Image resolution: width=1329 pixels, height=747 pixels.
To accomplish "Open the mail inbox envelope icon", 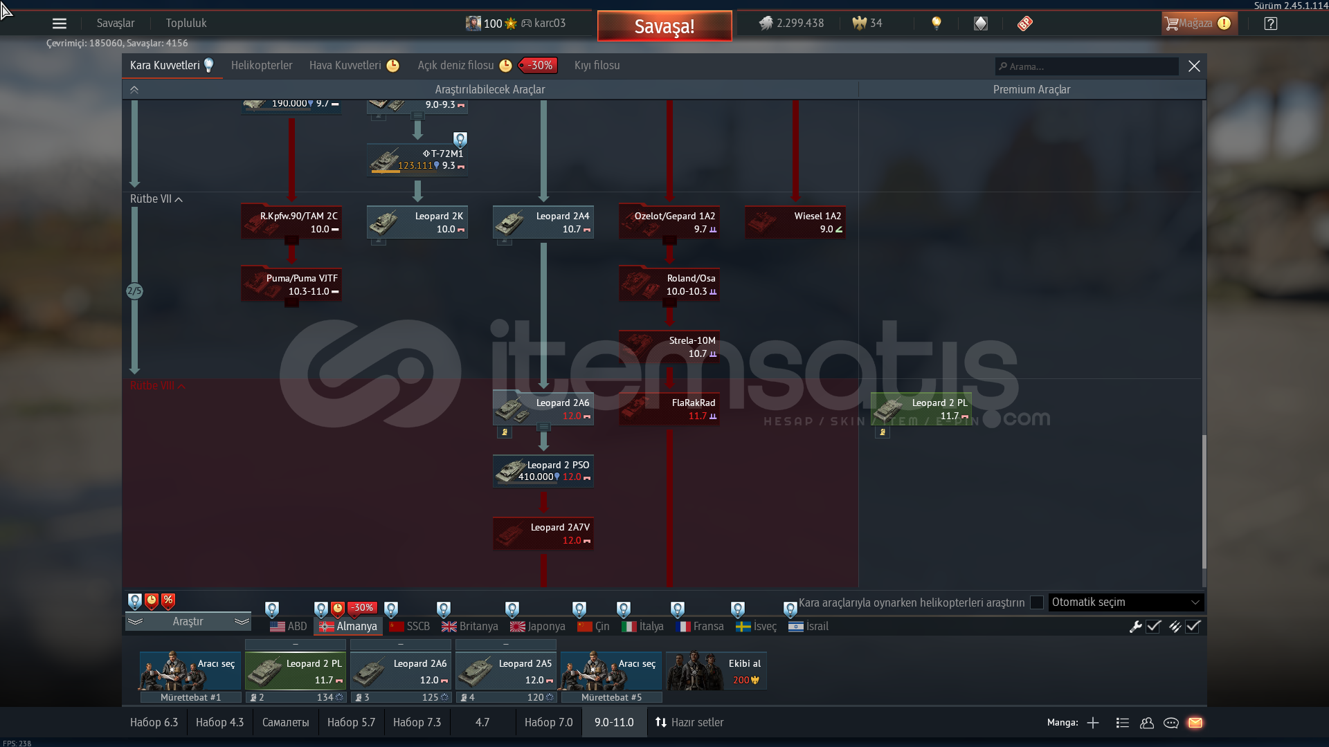I will (1195, 723).
